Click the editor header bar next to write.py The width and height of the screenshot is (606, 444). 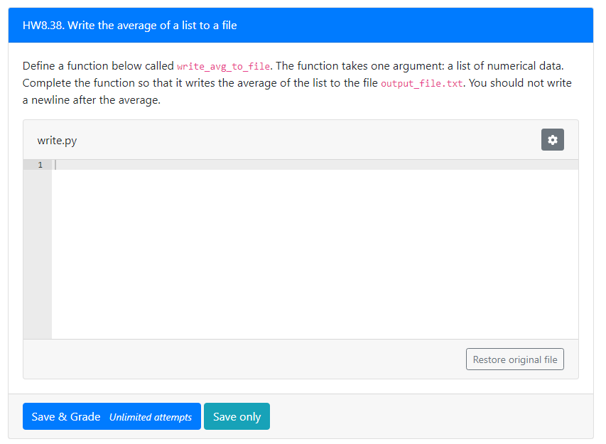click(309, 140)
